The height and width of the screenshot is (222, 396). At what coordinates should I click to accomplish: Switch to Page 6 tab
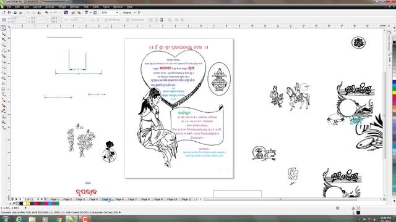[x=119, y=199]
